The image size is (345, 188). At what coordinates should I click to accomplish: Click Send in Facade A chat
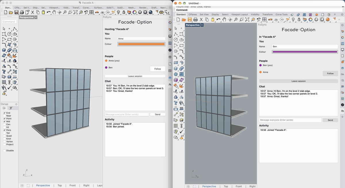(158, 114)
